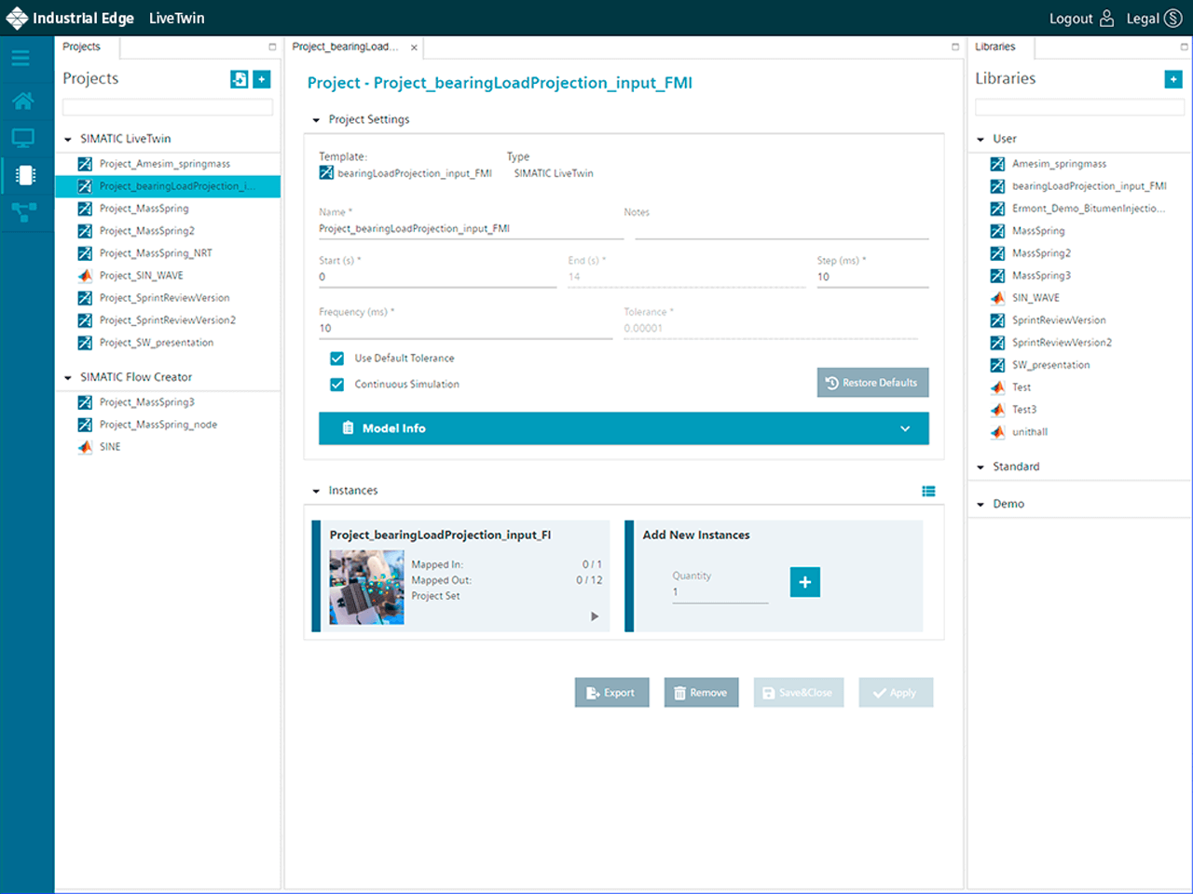Export the current project
The width and height of the screenshot is (1193, 894).
pyautogui.click(x=611, y=692)
